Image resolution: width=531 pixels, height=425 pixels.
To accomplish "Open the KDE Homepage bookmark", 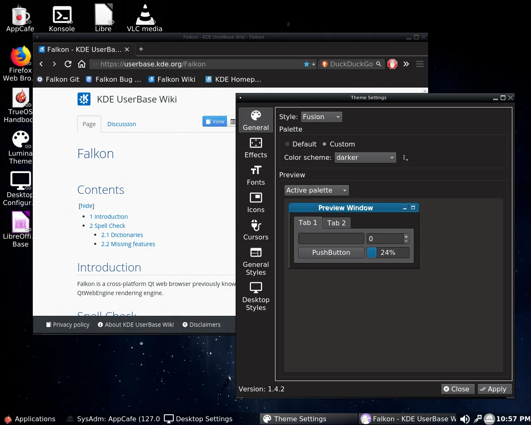I will [x=233, y=79].
